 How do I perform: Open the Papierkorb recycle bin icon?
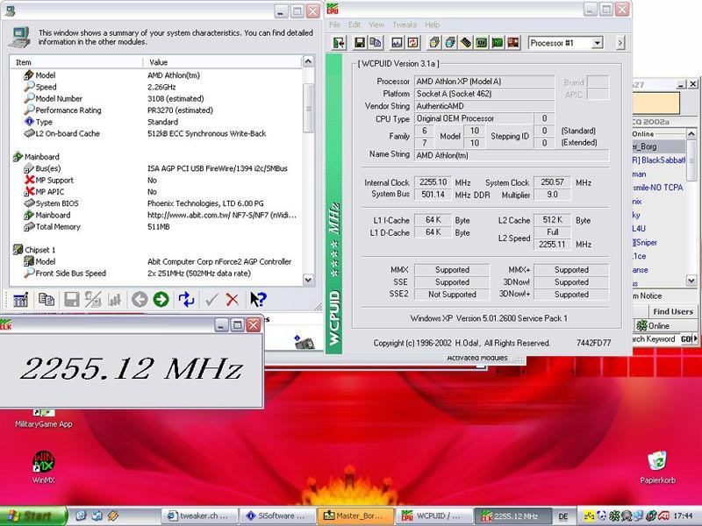657,467
